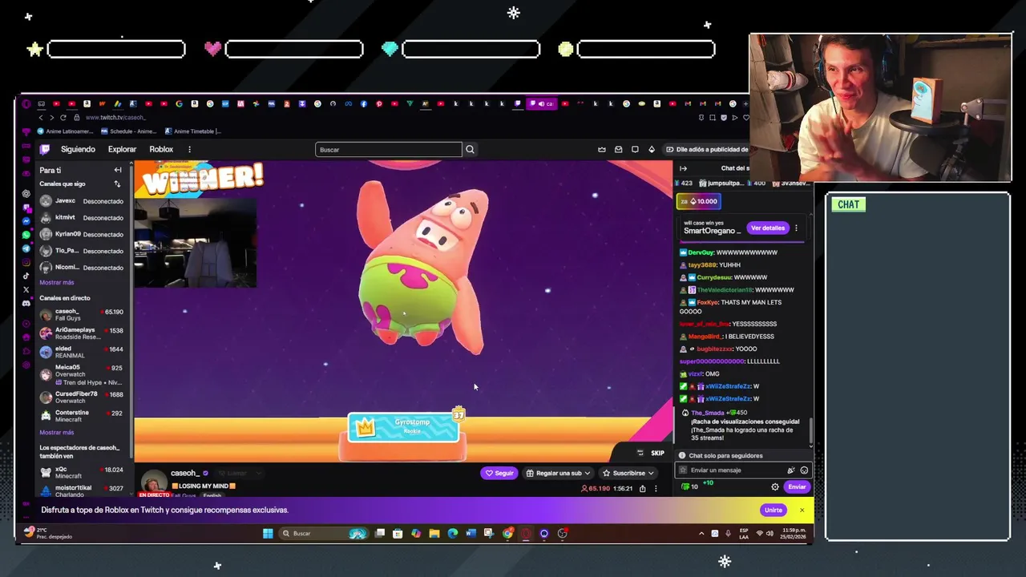
Task: Share the stream using the share icon
Action: tap(642, 488)
